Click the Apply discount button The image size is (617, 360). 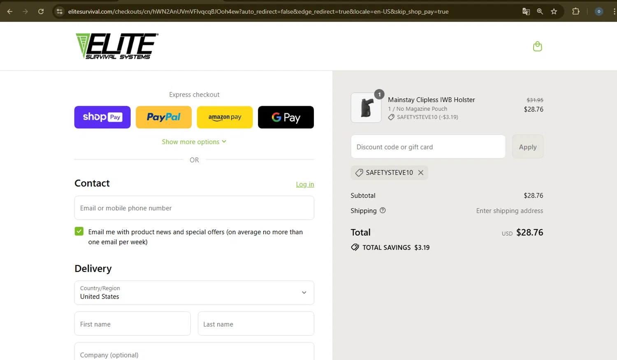point(528,146)
